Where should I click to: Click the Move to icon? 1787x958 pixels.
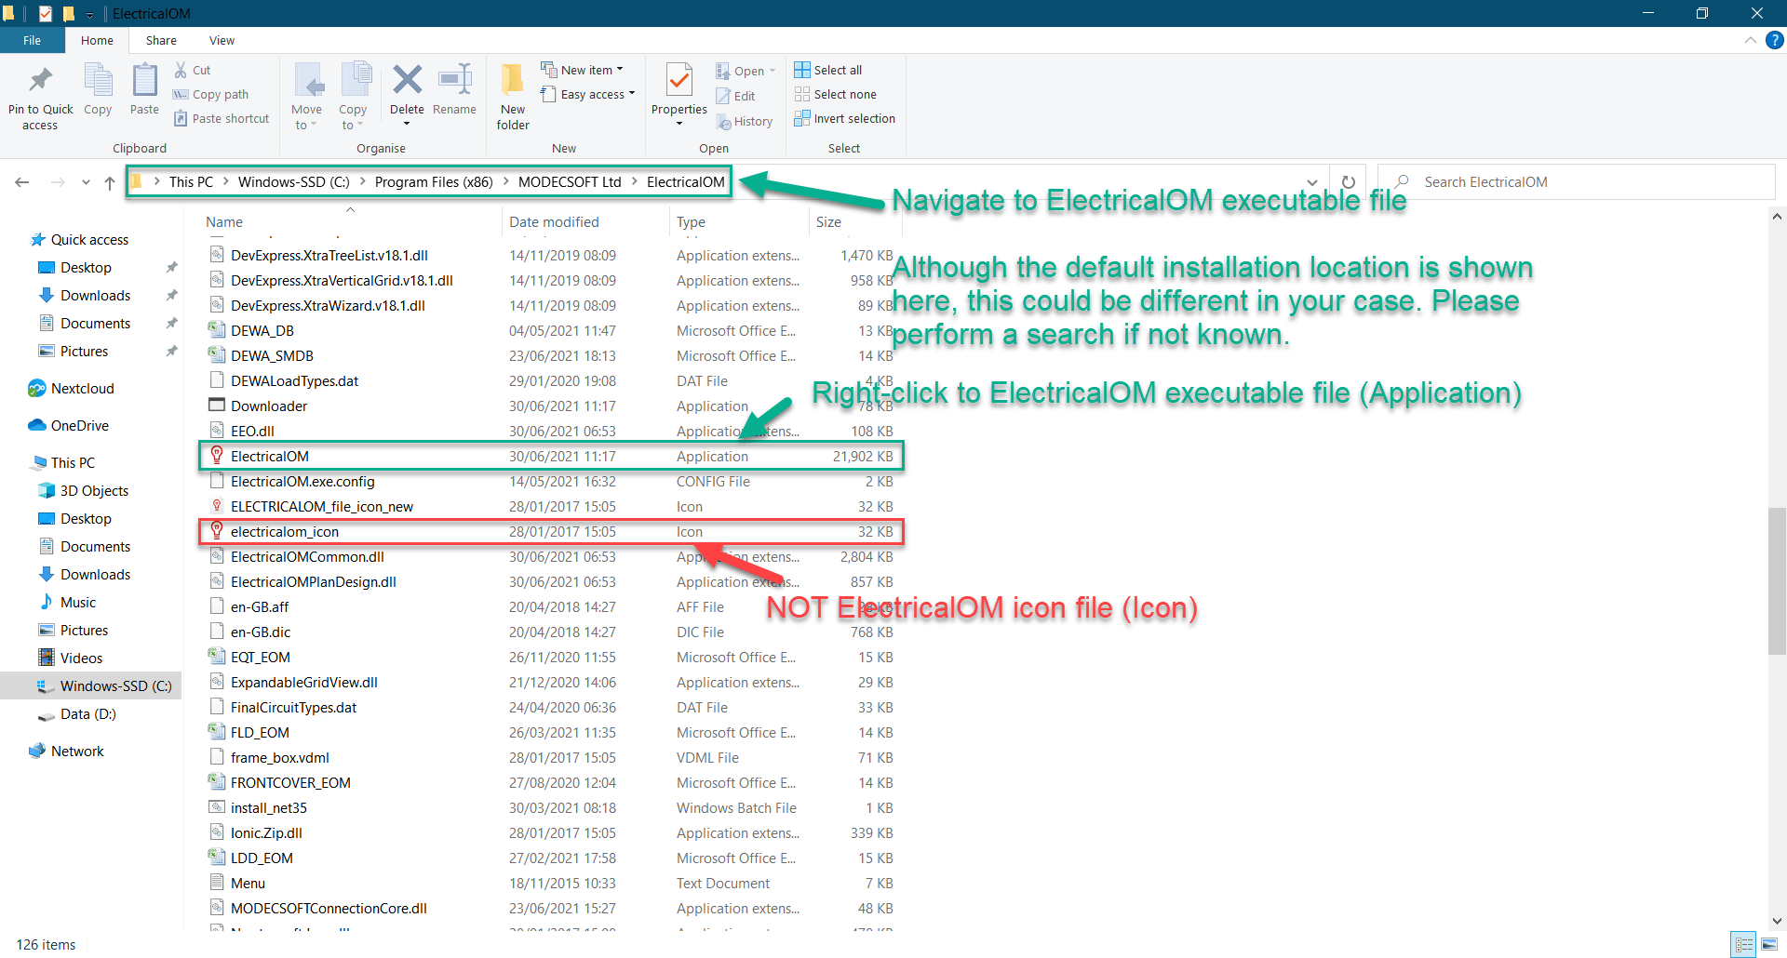click(308, 80)
